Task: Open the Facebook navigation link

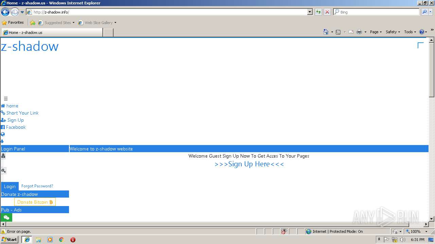Action: pos(13,127)
